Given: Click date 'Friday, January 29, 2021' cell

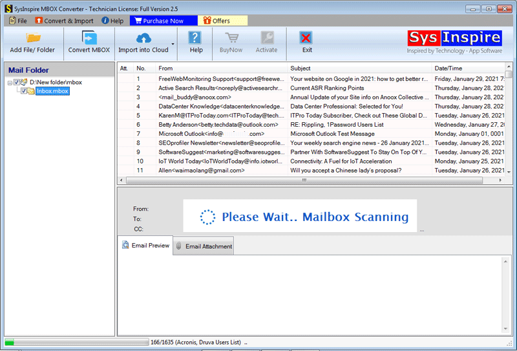Looking at the screenshot, I should coord(469,79).
